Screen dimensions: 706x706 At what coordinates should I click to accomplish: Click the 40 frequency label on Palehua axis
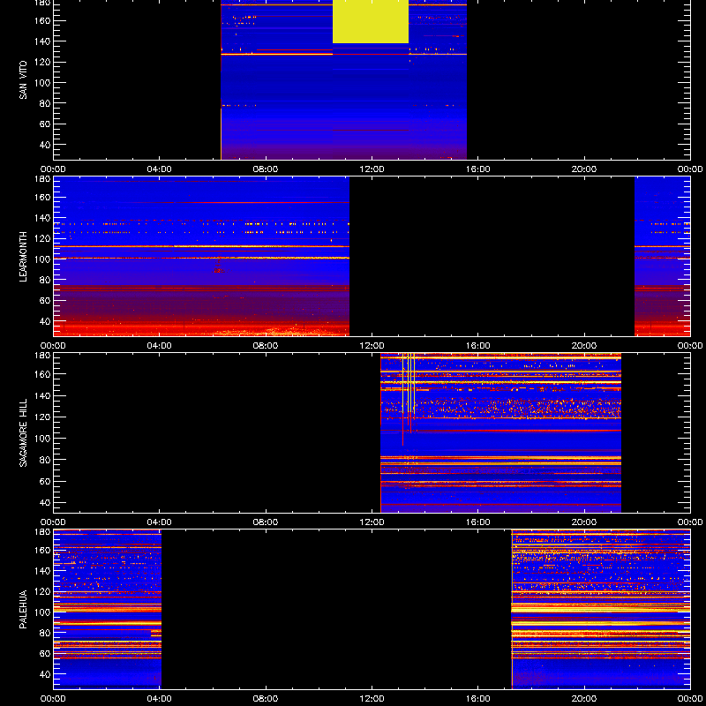tap(44, 674)
